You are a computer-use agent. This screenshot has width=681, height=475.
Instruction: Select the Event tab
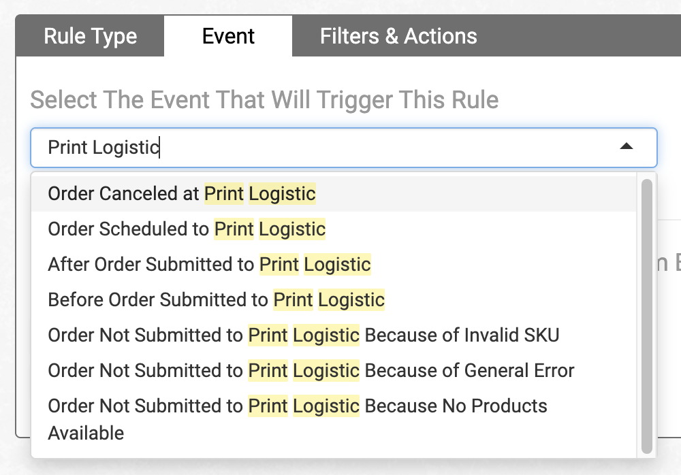point(228,36)
